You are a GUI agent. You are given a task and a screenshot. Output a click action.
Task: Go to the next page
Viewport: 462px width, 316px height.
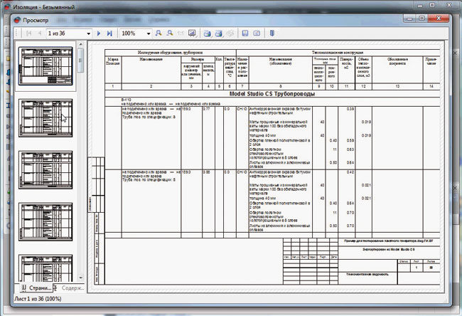(x=99, y=33)
